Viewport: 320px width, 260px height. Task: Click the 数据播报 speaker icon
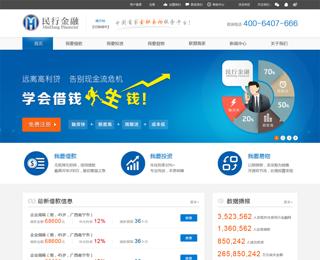coord(220,201)
